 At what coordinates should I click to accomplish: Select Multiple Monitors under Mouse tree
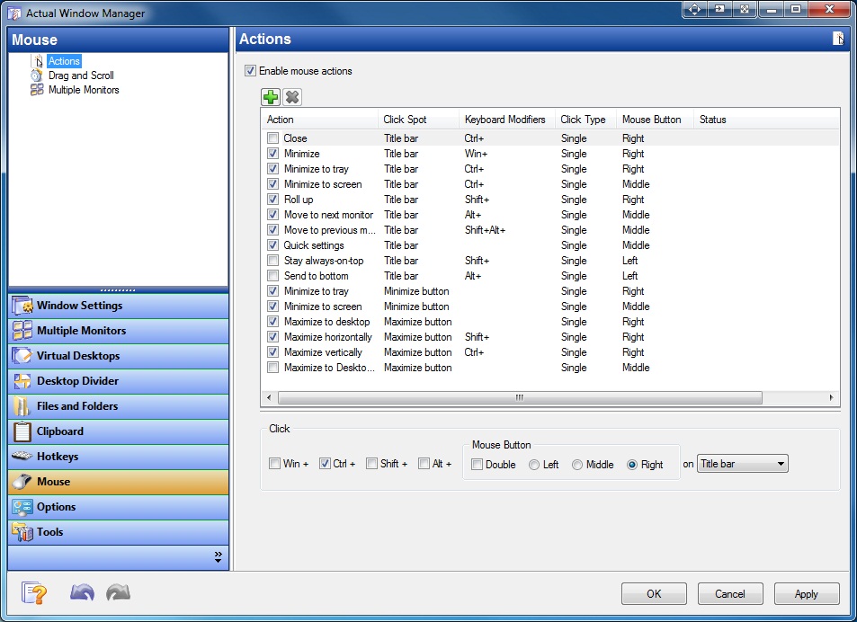[x=84, y=90]
